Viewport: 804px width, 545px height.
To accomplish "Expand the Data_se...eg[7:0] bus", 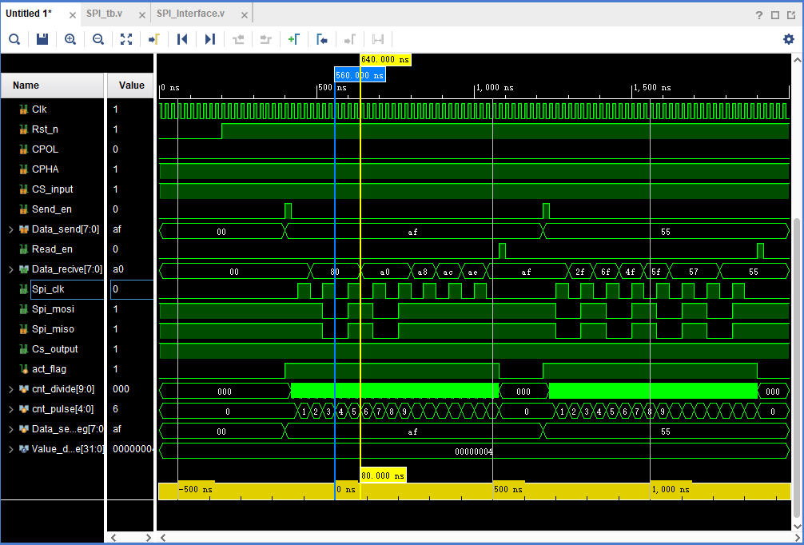I will tap(10, 429).
